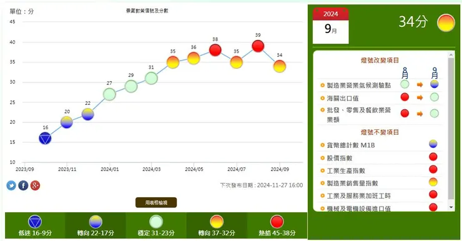Share the chart on Facebook

pyautogui.click(x=23, y=185)
